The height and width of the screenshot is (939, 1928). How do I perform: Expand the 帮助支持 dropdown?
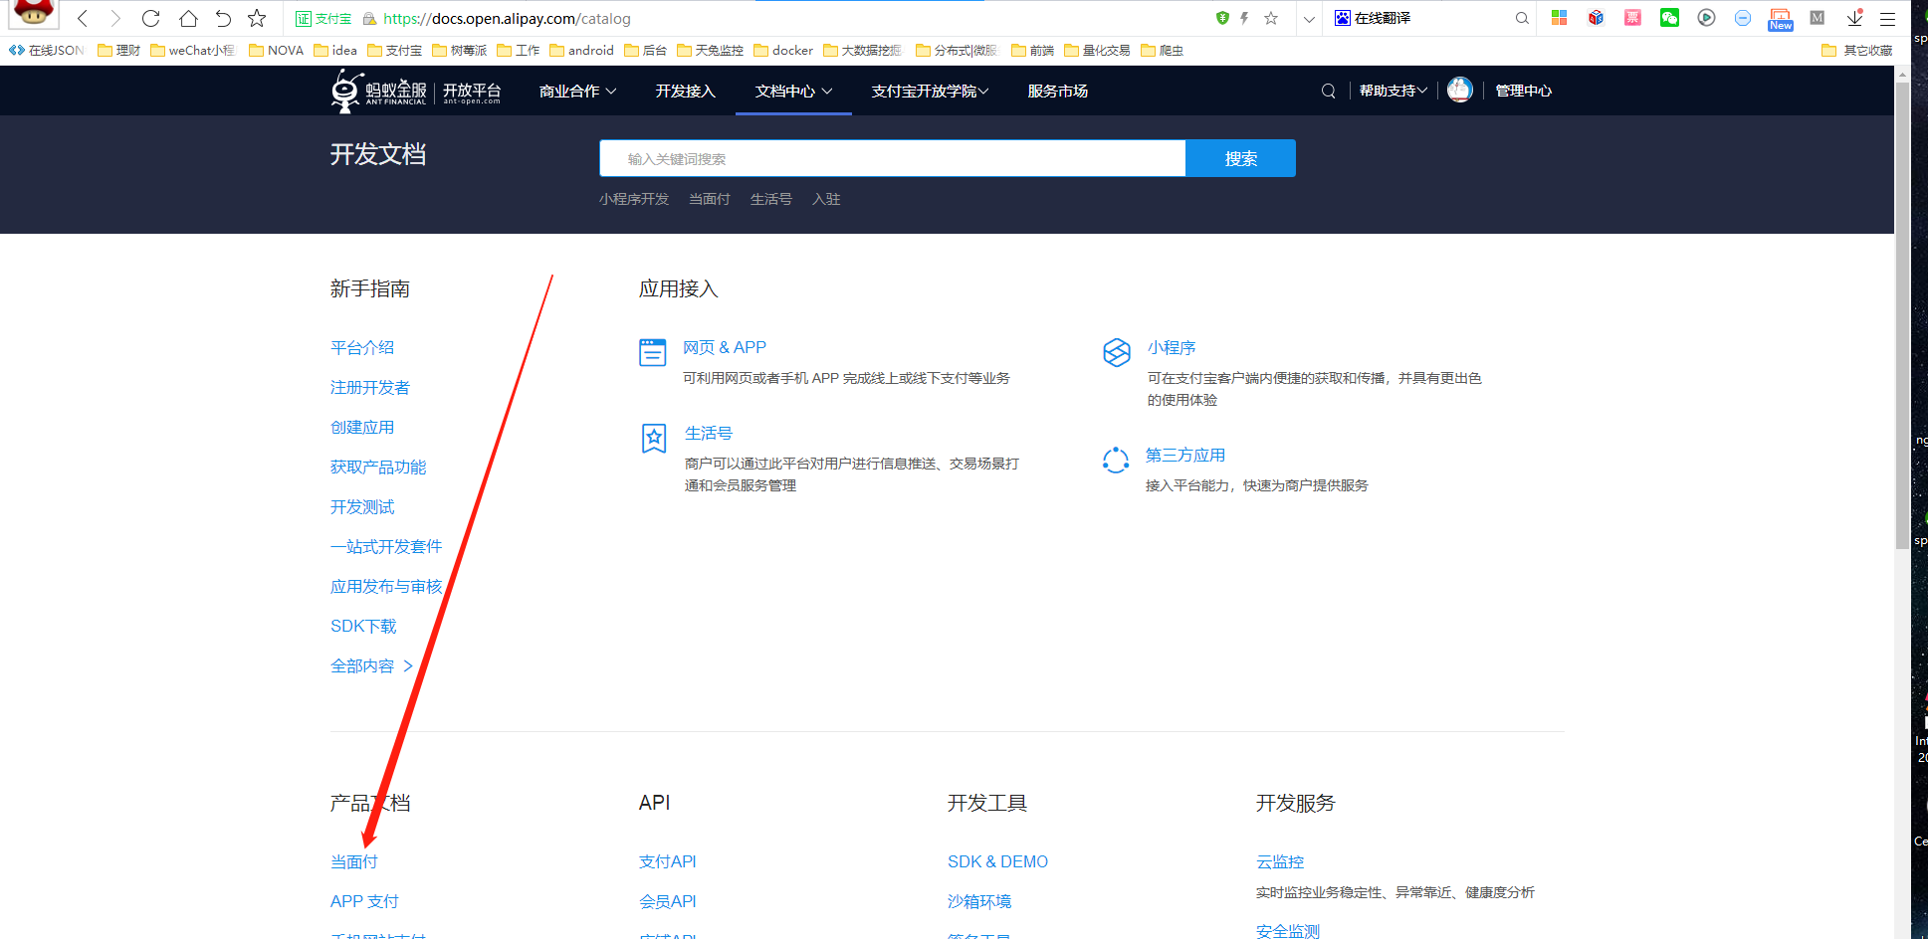tap(1392, 91)
